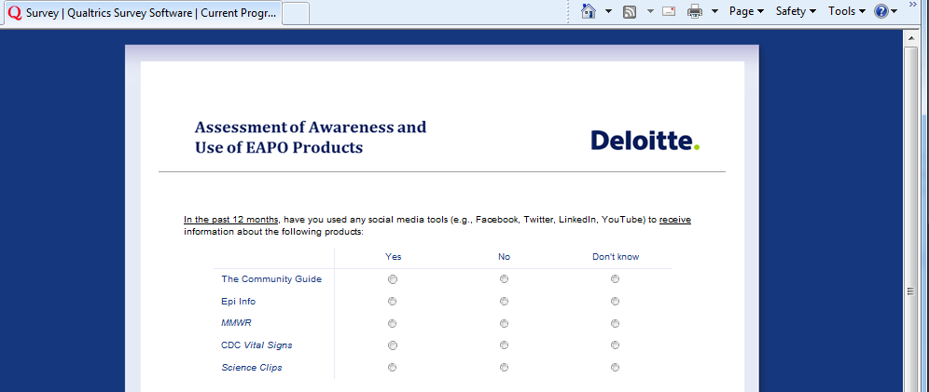Click 'Assessment of Awareness and' heading
Screen dimensions: 929x392
311,128
